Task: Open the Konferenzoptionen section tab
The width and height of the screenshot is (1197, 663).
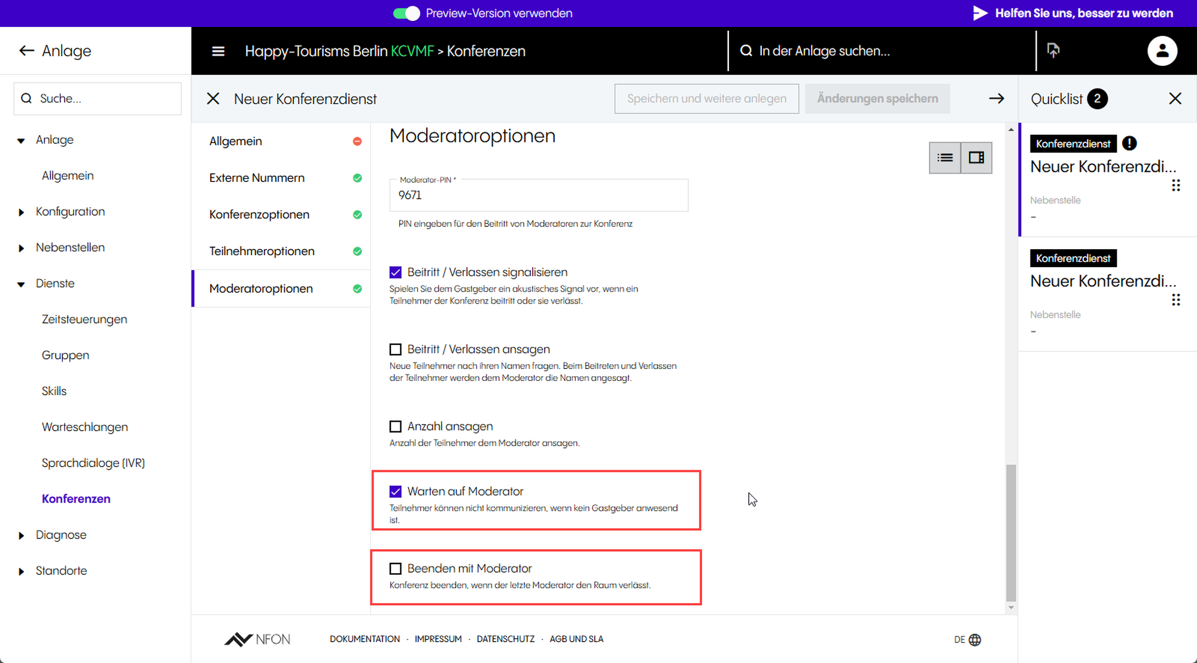Action: (259, 214)
